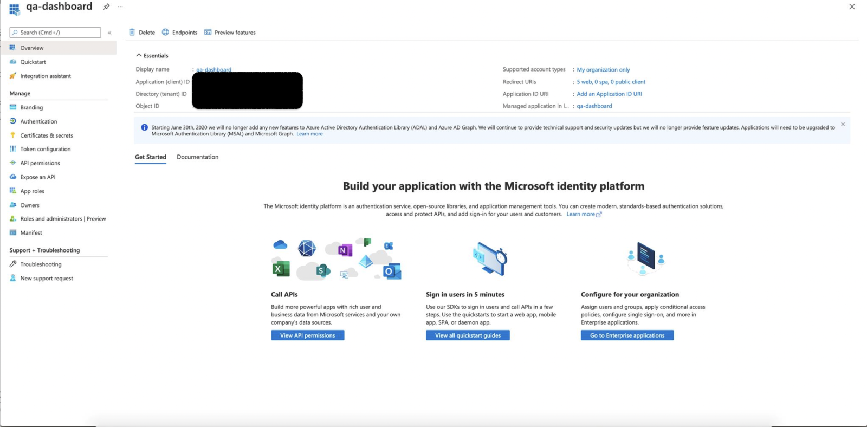The width and height of the screenshot is (867, 427).
Task: Click the Quickstart cloud icon
Action: coord(12,62)
